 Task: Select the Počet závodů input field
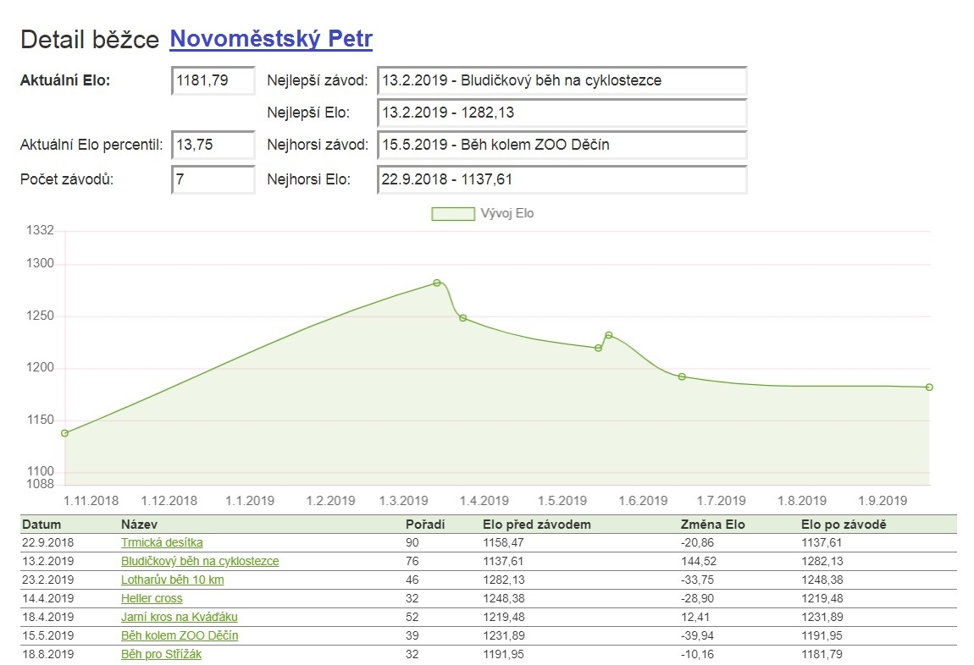click(212, 179)
